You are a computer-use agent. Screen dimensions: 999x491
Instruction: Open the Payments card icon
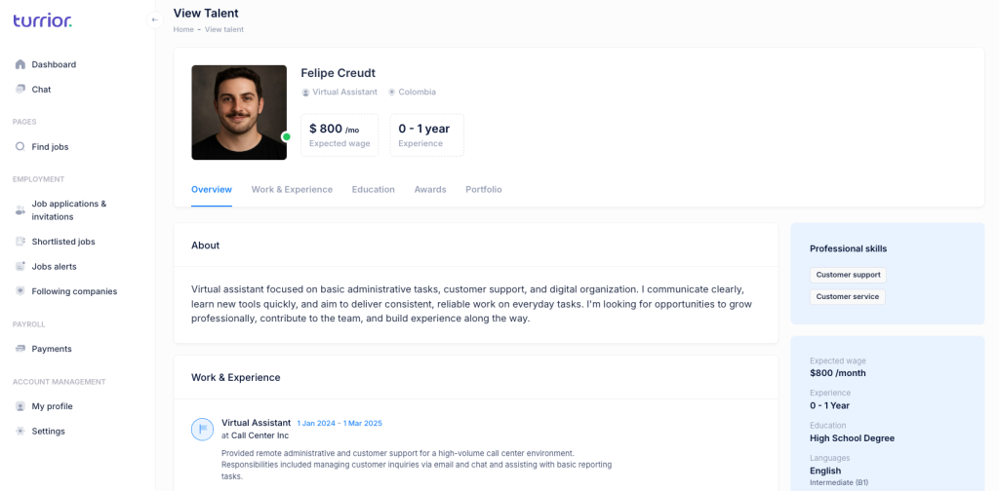pos(20,349)
